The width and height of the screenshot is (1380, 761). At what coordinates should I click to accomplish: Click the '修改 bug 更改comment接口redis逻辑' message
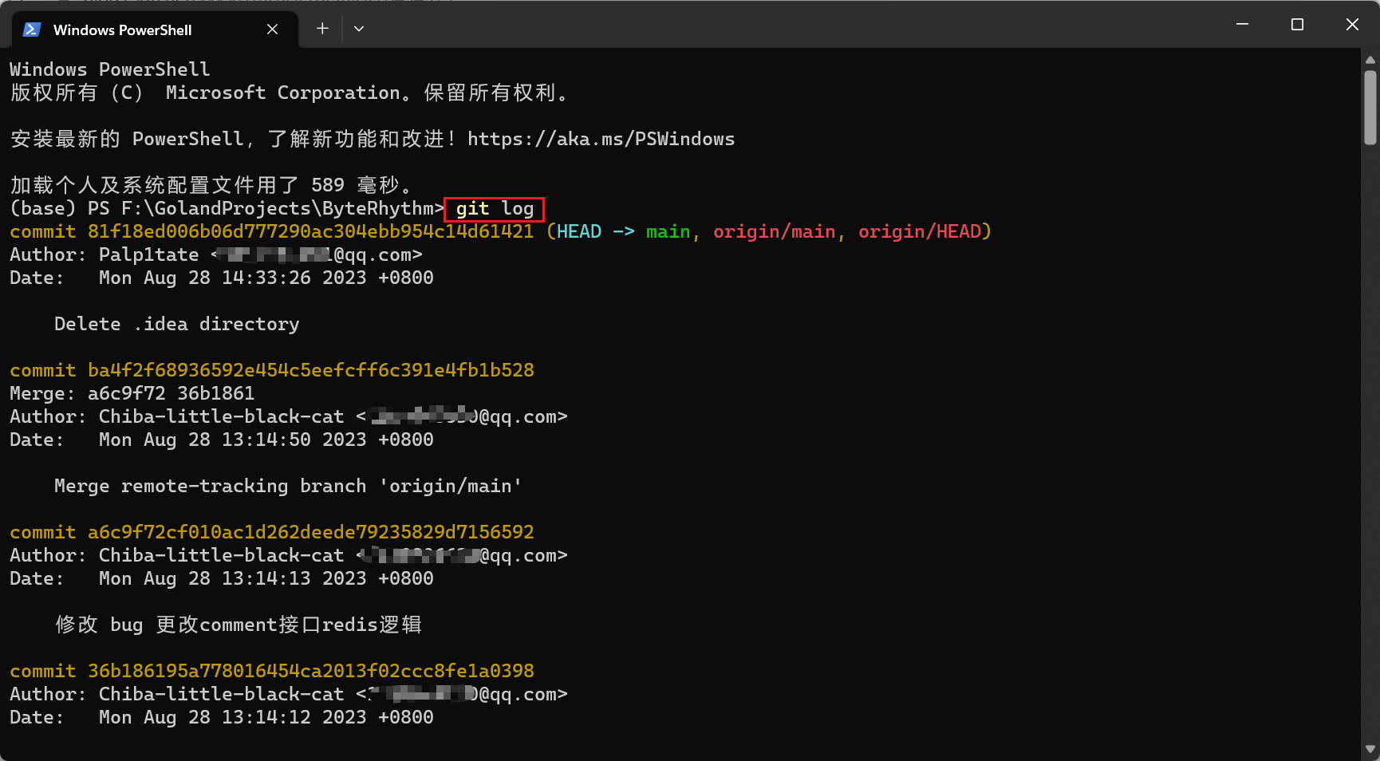click(238, 625)
